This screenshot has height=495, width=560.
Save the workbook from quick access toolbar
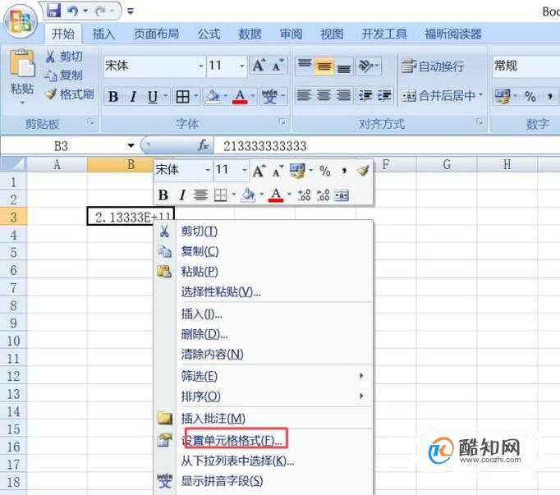tap(53, 10)
